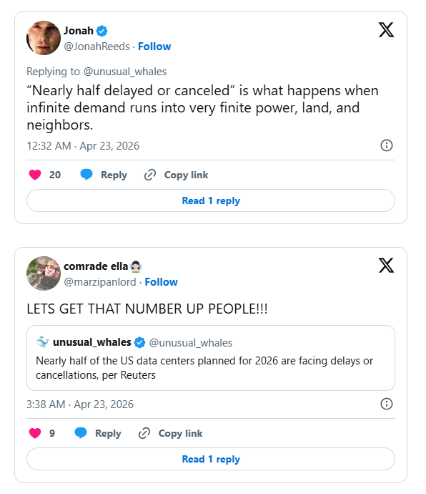Image resolution: width=426 pixels, height=494 pixels.
Task: Read 1 reply under comrade ella's tweet
Action: tap(211, 459)
